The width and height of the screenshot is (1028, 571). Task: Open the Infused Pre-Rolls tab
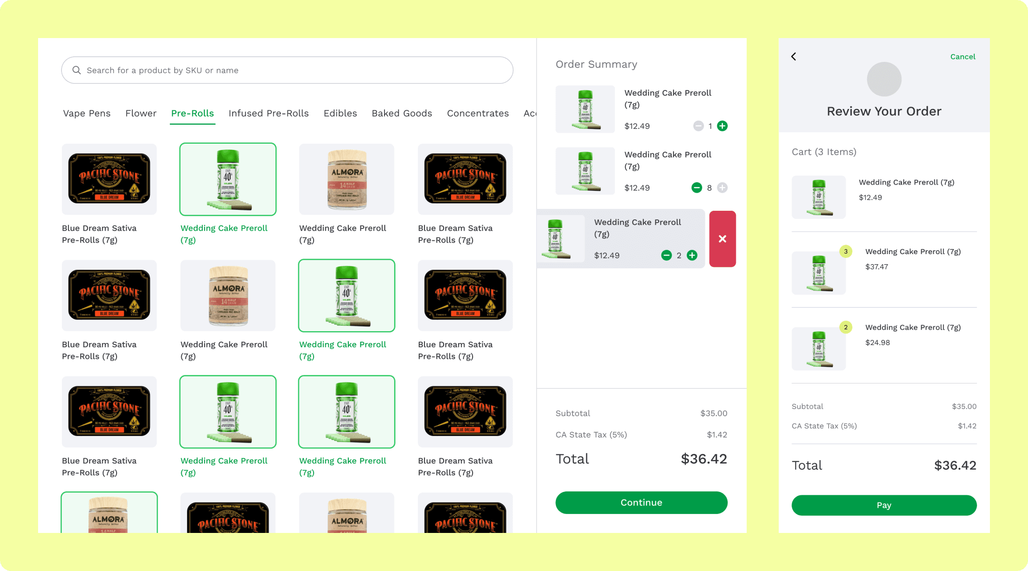[x=268, y=113]
